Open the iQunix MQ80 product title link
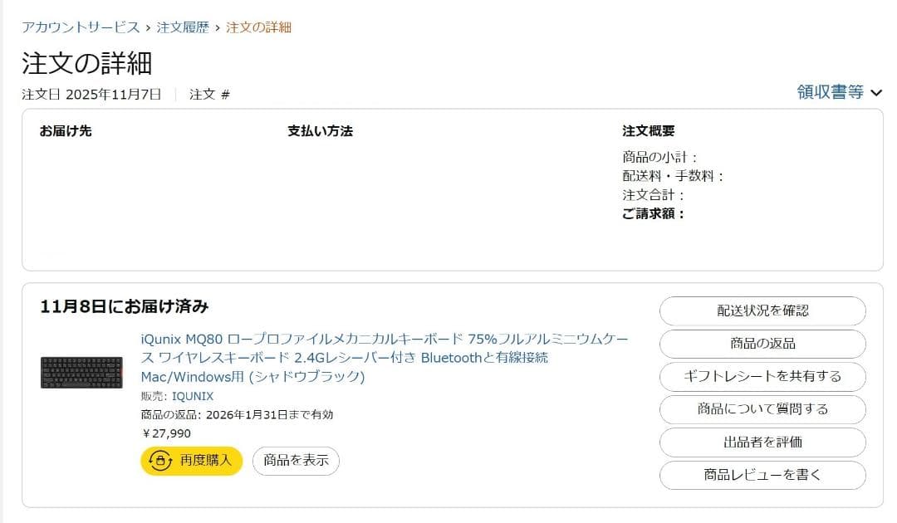Screen dimensions: 897x523 385,357
